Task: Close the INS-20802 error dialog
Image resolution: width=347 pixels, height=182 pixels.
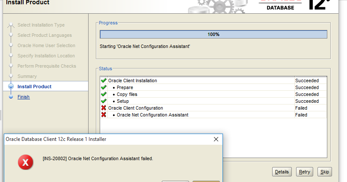Action: coord(216,139)
